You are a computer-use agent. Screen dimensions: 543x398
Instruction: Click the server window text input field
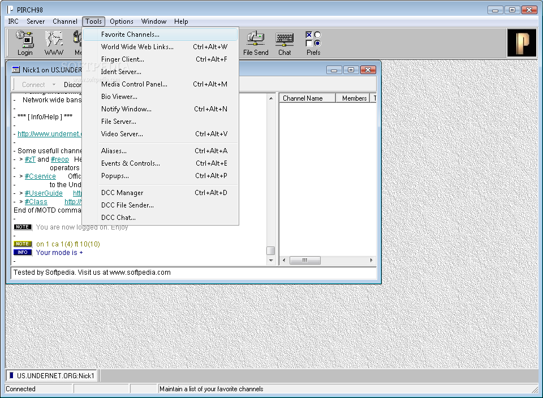coord(193,272)
